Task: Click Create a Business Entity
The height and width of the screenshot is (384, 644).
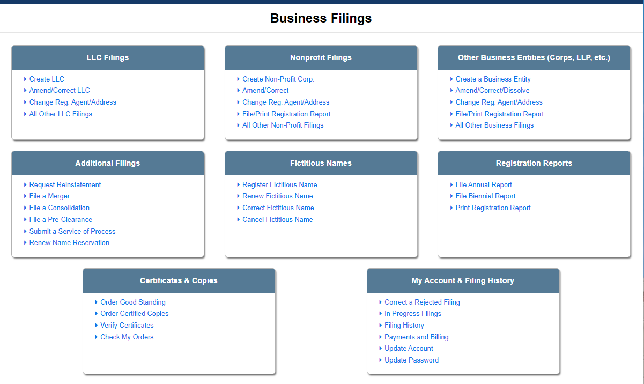Action: click(x=493, y=79)
